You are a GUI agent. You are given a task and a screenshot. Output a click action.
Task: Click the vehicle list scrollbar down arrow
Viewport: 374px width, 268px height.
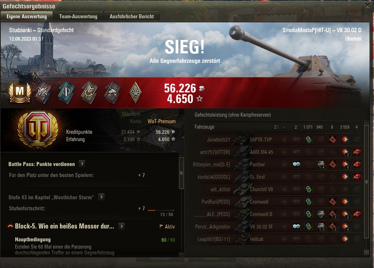pyautogui.click(x=367, y=252)
